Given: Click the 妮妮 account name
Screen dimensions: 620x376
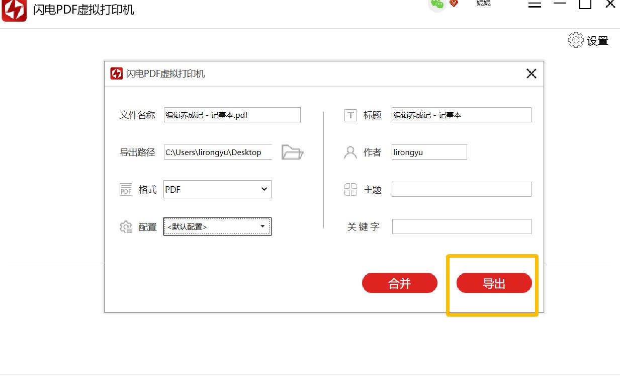Looking at the screenshot, I should (x=483, y=3).
